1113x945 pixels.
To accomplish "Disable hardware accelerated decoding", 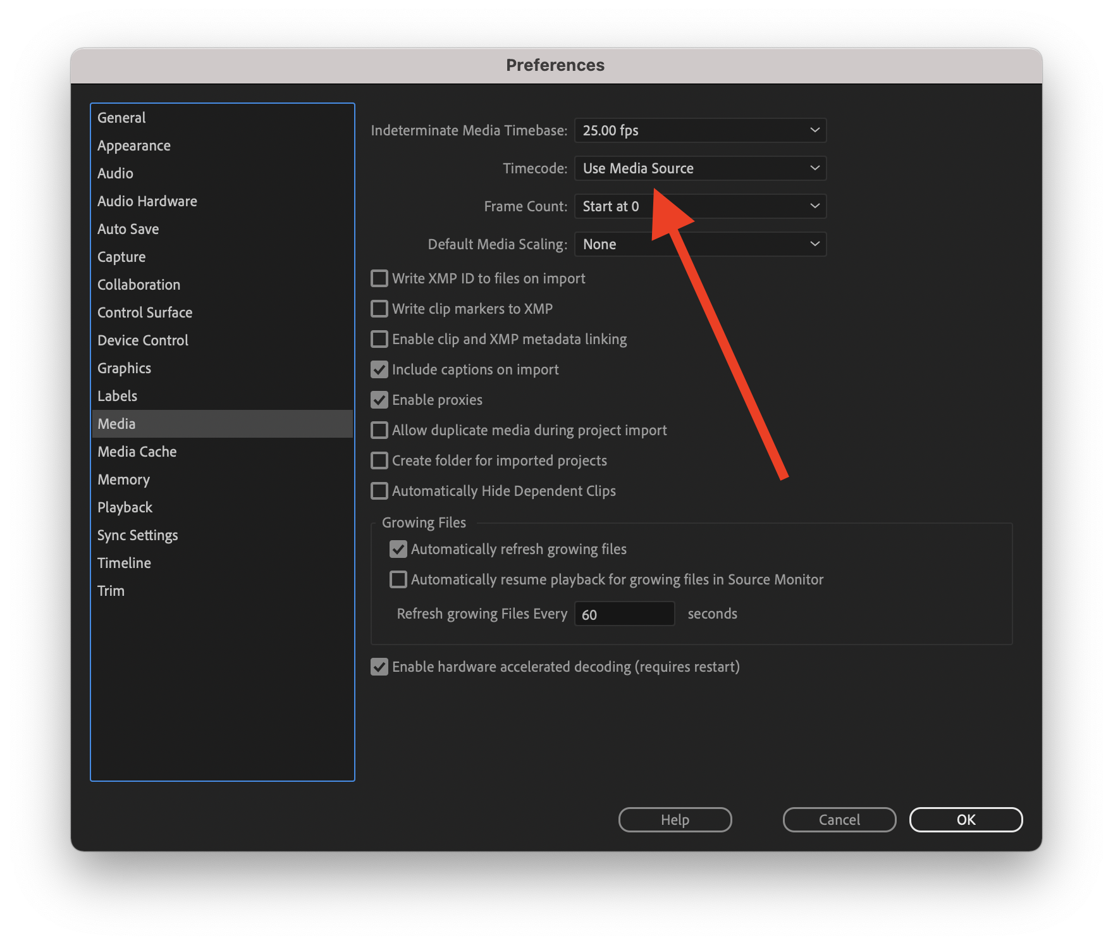I will (x=379, y=666).
